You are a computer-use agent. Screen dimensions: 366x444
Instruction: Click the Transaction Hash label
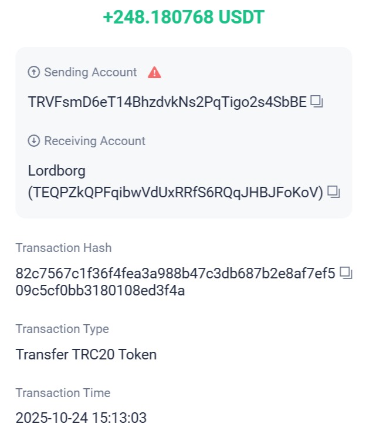(x=63, y=248)
